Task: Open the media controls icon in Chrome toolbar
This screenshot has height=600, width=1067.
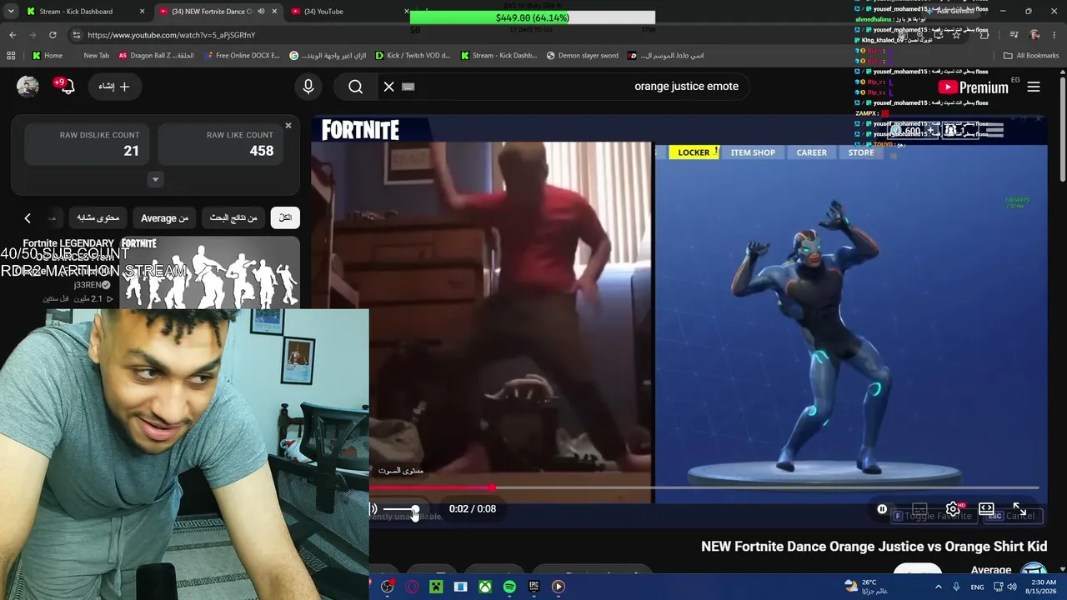Action: click(x=1014, y=35)
